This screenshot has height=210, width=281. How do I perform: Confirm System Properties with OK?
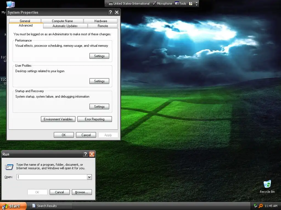coord(64,135)
